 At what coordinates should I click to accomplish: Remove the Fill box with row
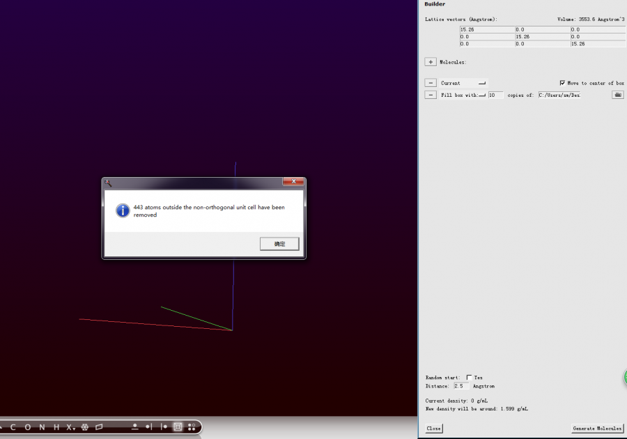pyautogui.click(x=431, y=95)
